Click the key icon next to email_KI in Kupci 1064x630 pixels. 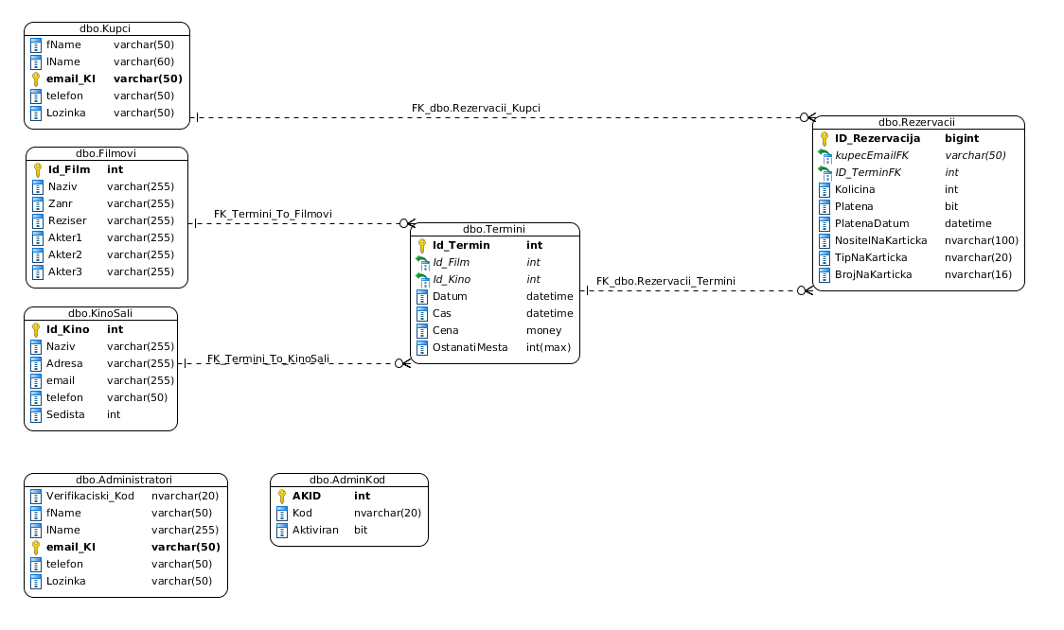[36, 79]
